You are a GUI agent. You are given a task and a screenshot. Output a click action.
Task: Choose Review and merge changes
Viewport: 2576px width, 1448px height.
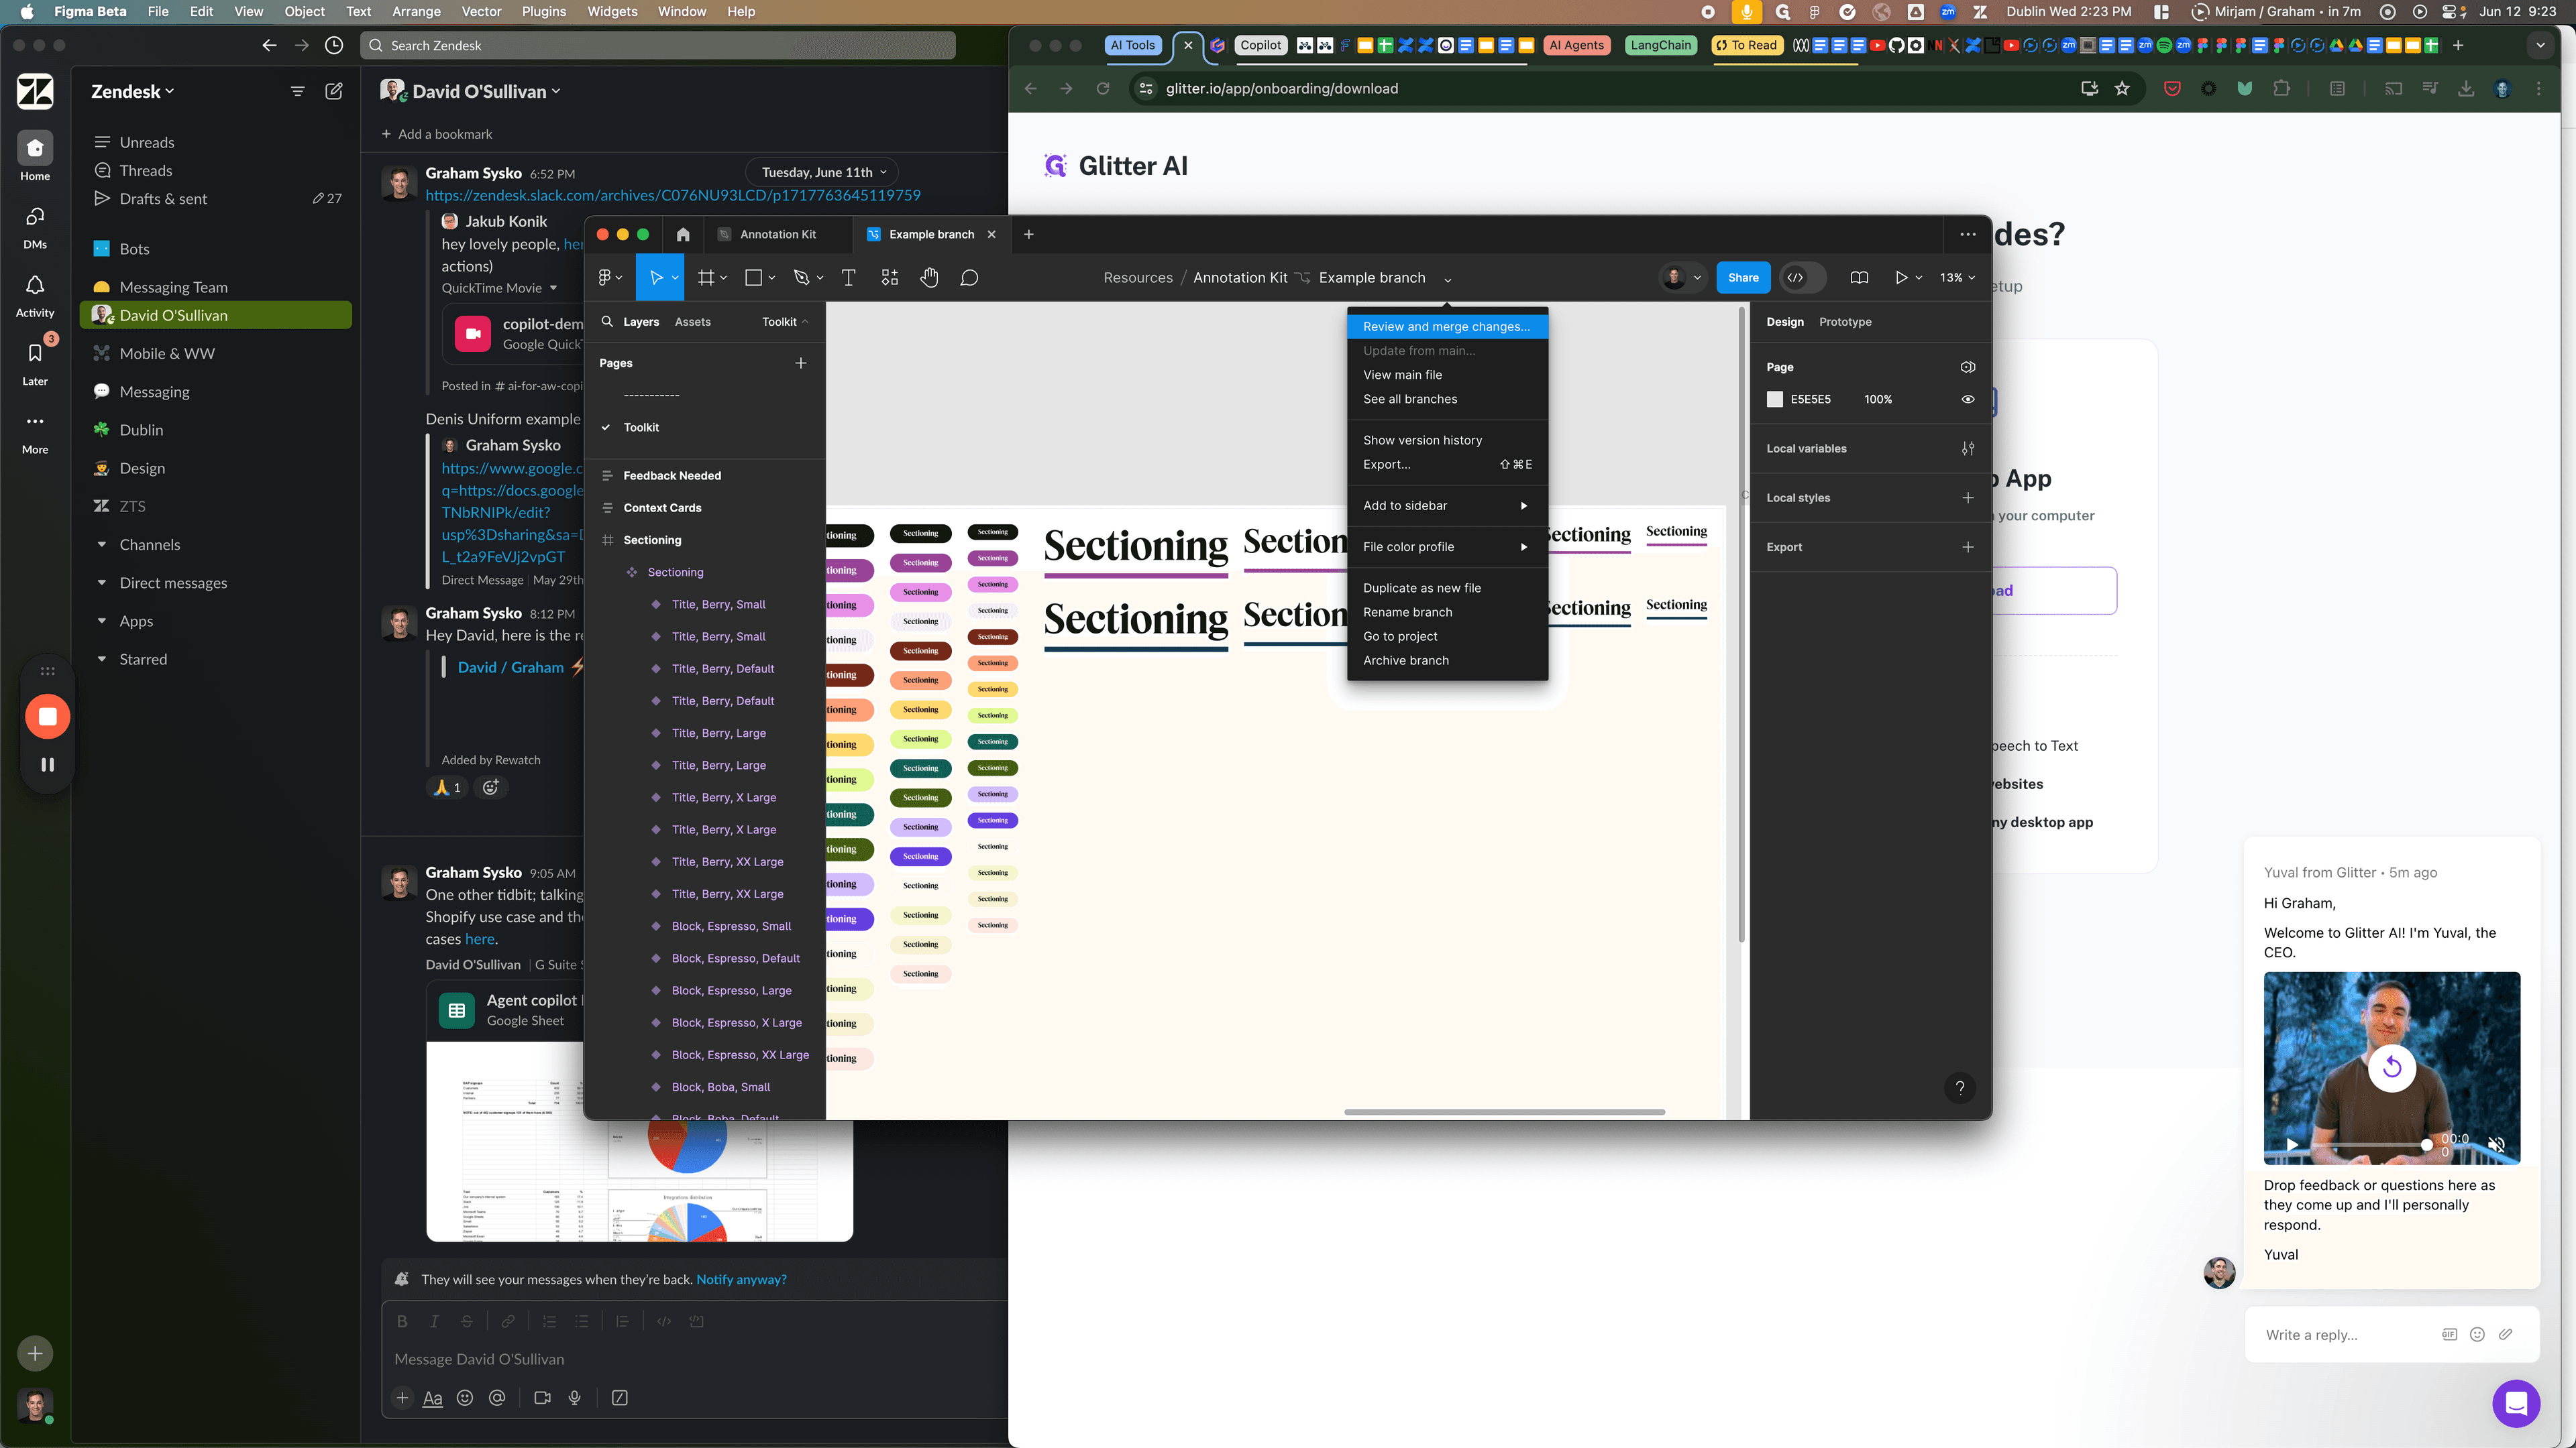[1447, 326]
